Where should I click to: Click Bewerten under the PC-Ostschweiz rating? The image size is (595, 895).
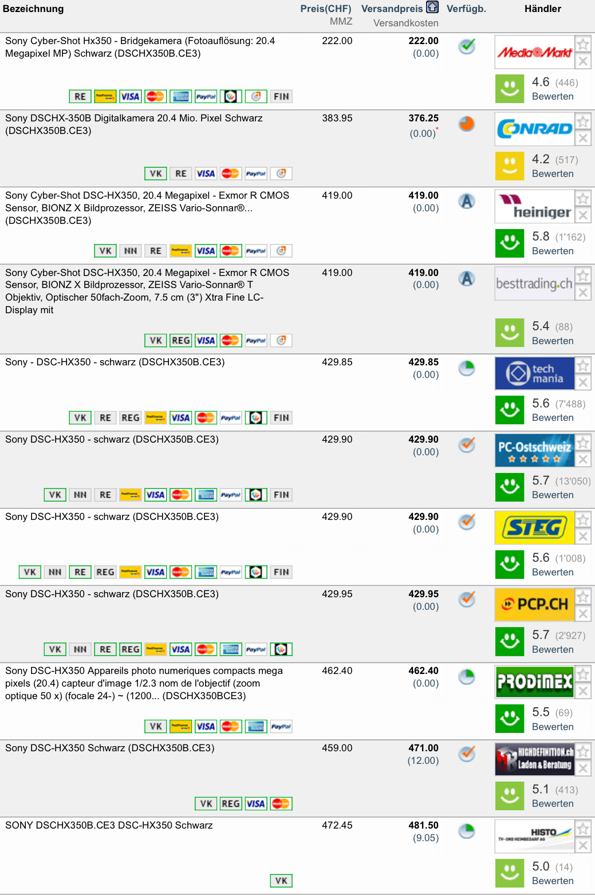coord(552,495)
